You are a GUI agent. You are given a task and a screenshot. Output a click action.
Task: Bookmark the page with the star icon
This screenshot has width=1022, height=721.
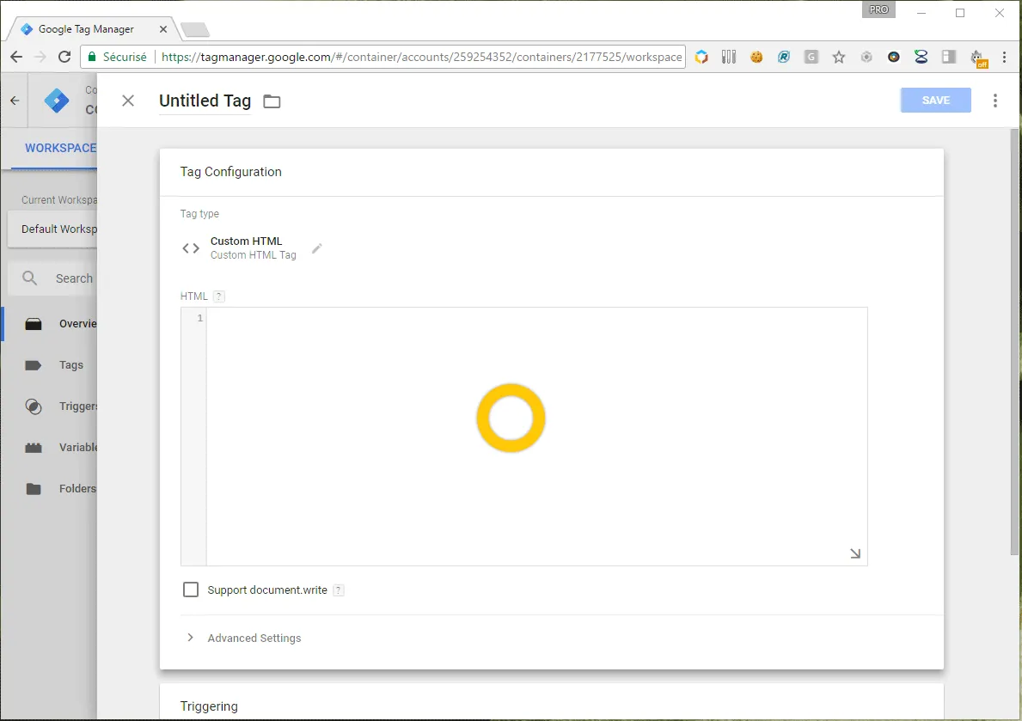point(839,58)
